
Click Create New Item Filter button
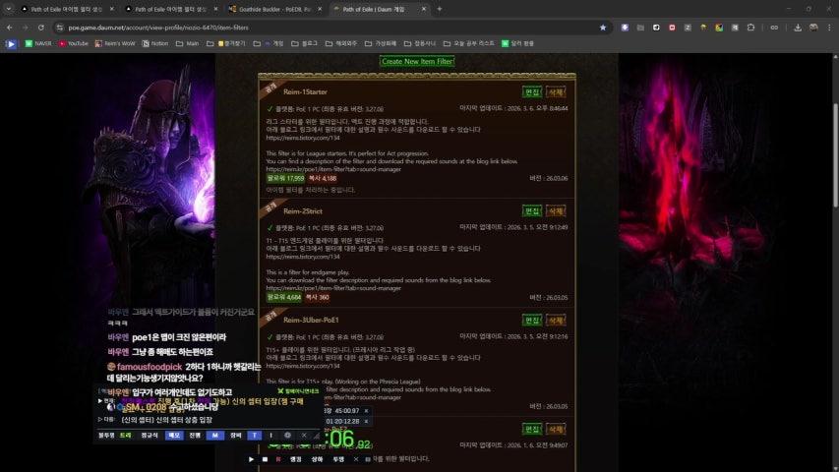click(417, 62)
